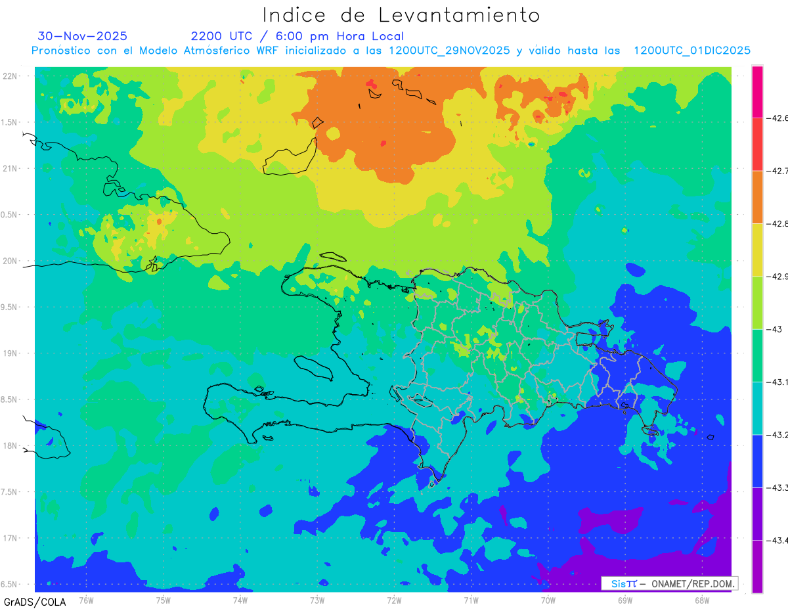Click the '-43.4' color bar value
Screen dimensions: 788x609
(x=777, y=540)
